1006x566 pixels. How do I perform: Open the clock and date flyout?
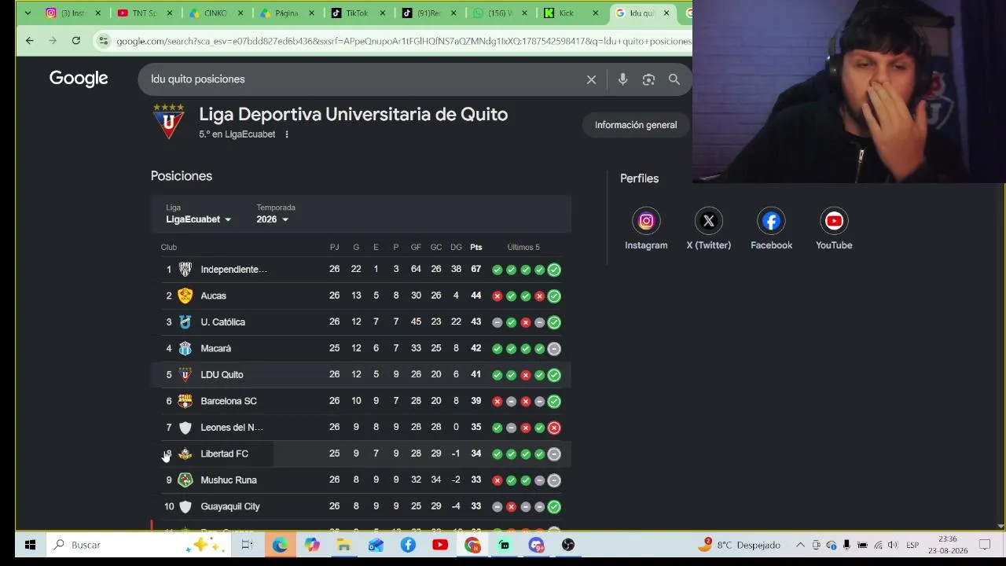(947, 545)
